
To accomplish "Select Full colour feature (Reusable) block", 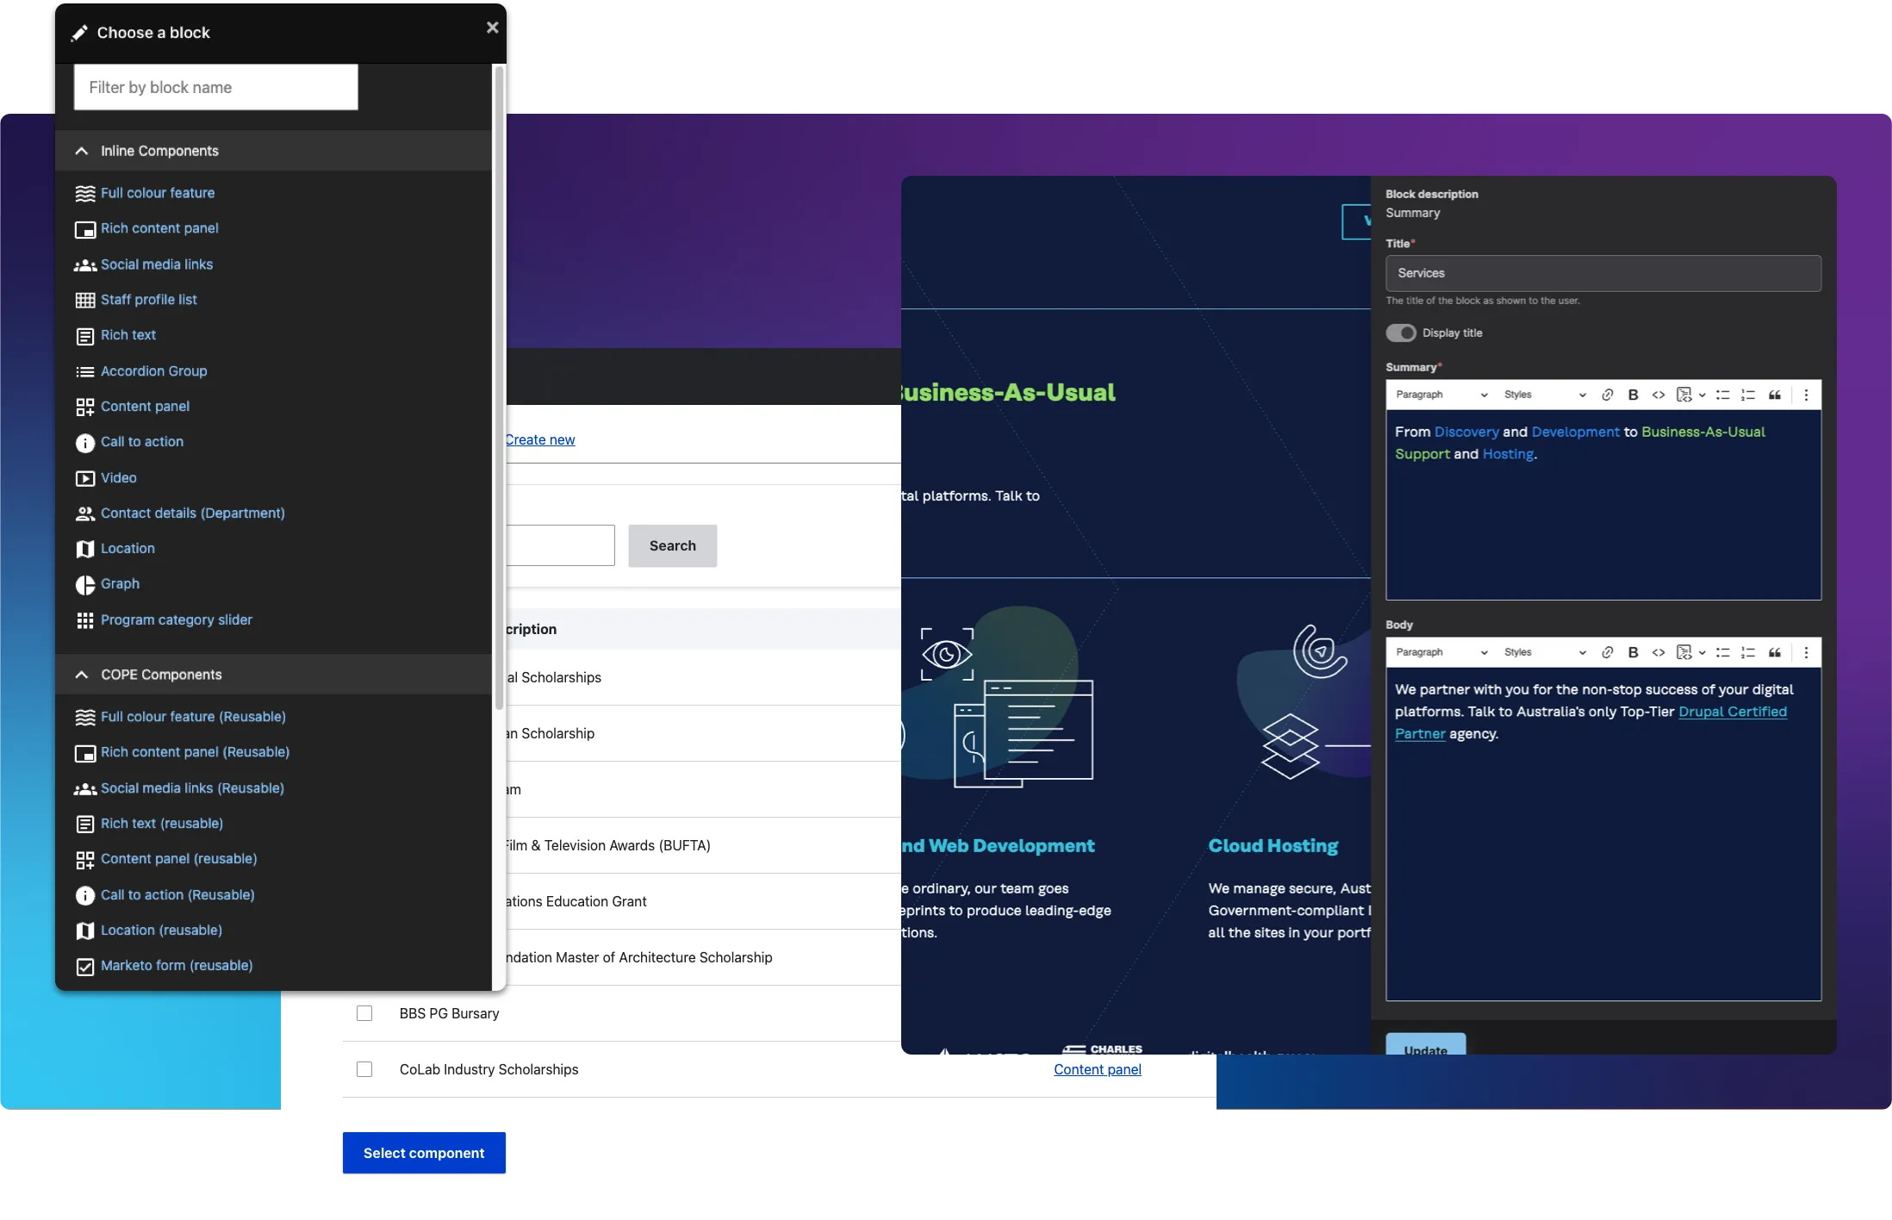I will (x=193, y=717).
